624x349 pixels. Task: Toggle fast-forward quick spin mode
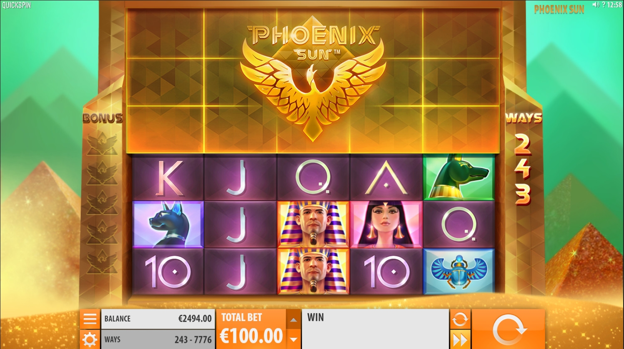(x=460, y=339)
